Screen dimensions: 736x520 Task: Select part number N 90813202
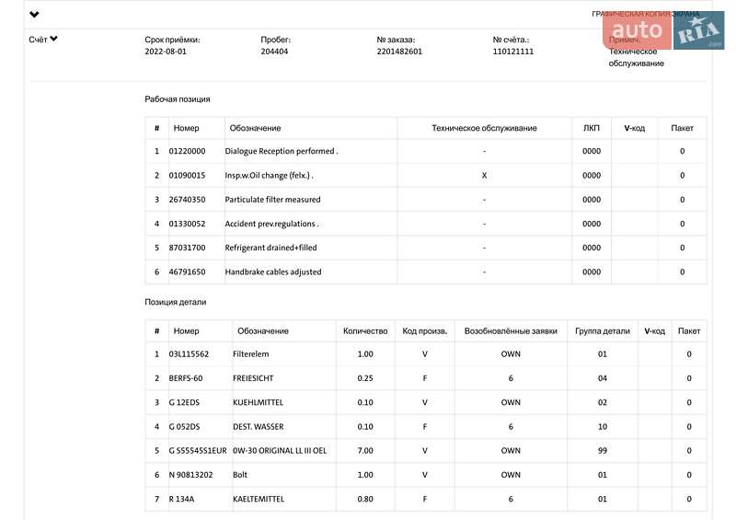[190, 475]
